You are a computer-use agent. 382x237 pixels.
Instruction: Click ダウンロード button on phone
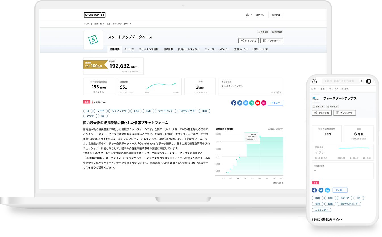tap(345, 113)
